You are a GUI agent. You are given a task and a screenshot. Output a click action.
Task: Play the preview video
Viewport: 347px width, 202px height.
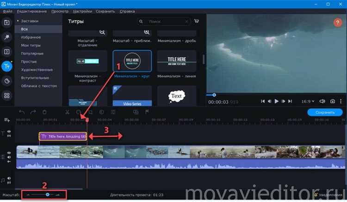click(276, 101)
